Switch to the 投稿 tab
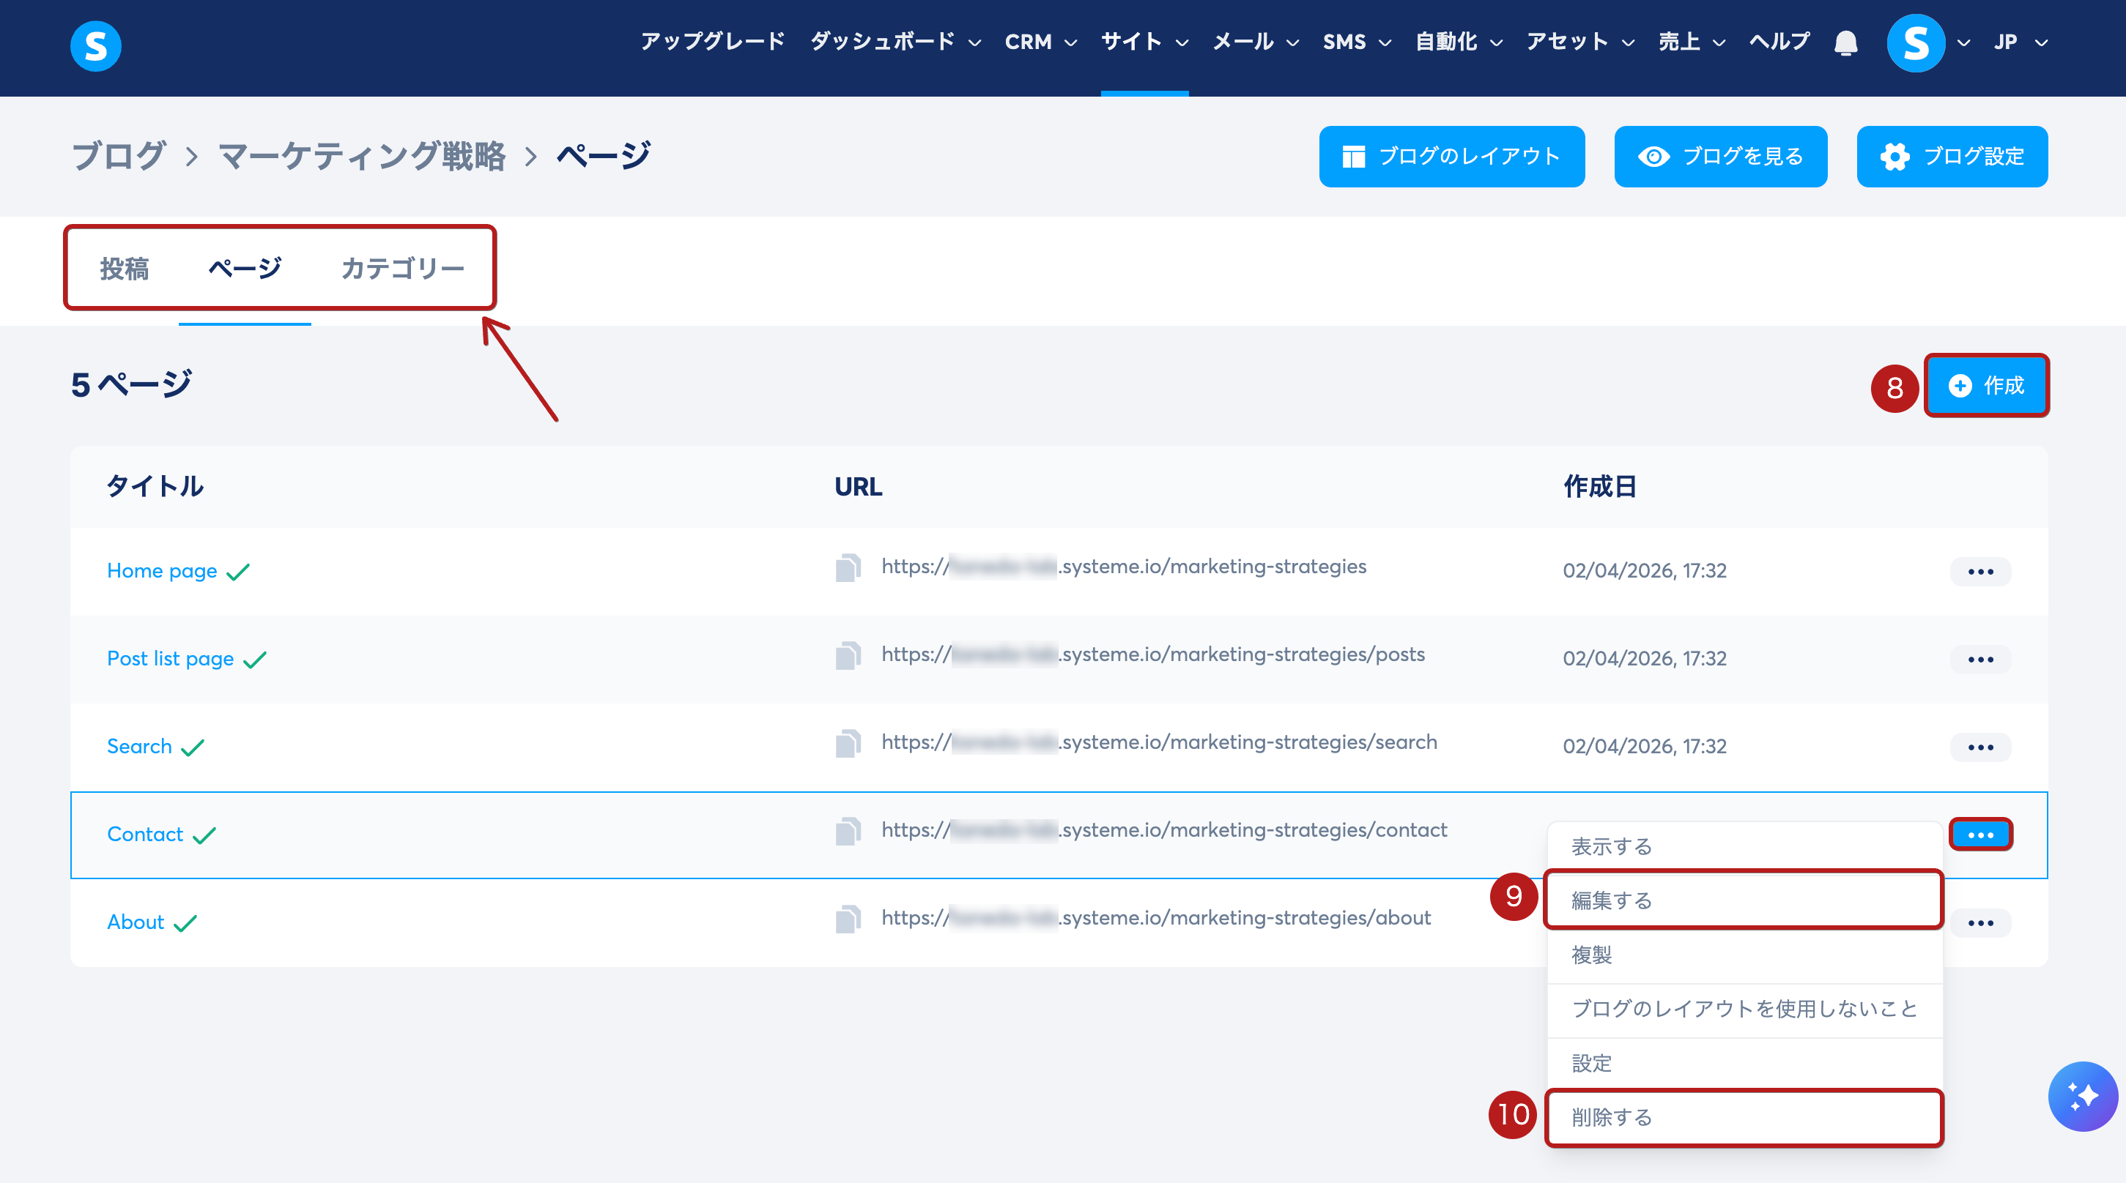Viewport: 2126px width, 1183px height. [125, 269]
